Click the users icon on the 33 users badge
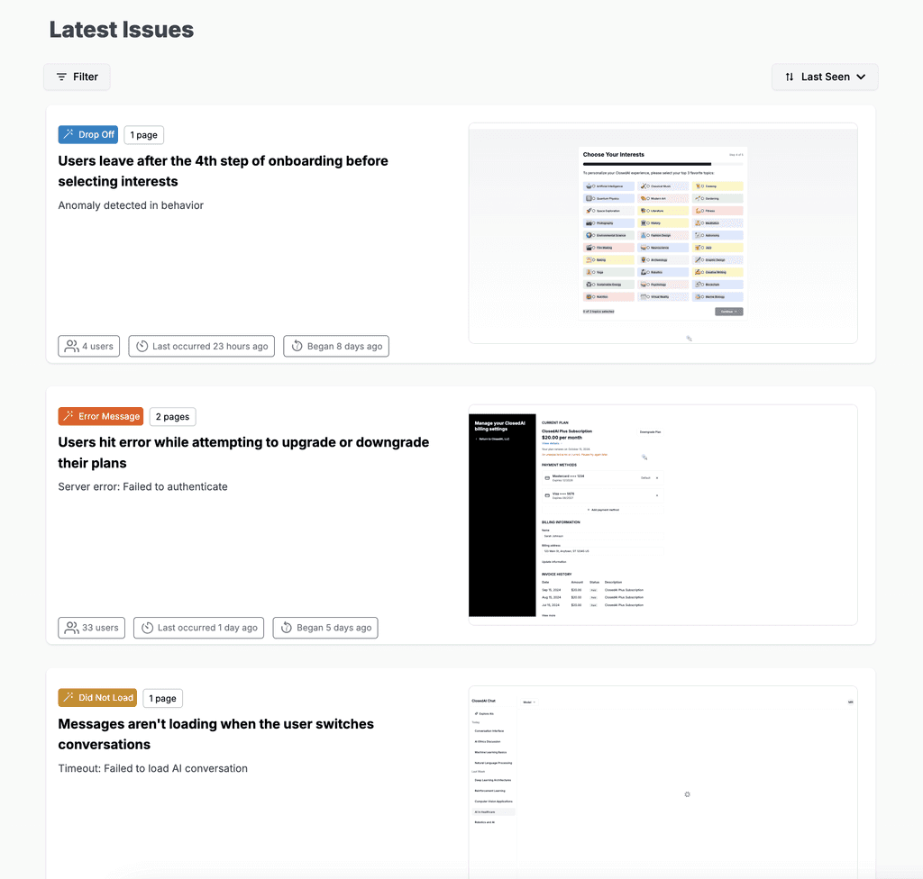923x879 pixels. 71,628
